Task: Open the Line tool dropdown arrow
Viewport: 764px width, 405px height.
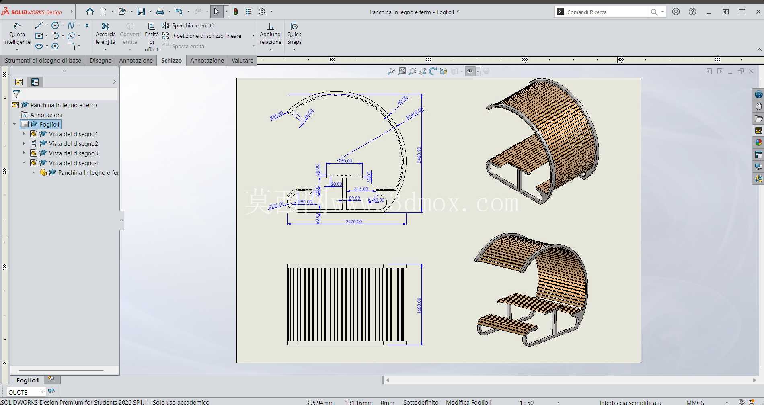Action: [47, 25]
